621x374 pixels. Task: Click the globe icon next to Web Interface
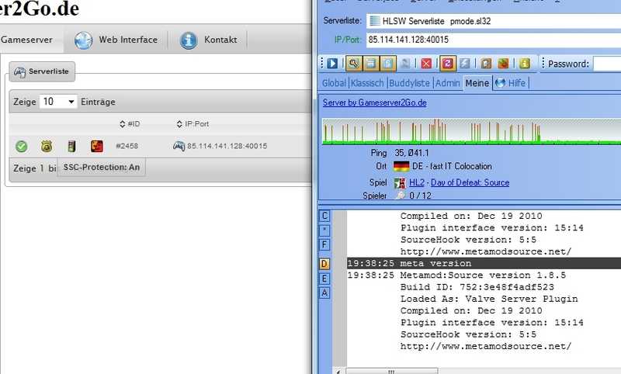point(84,40)
